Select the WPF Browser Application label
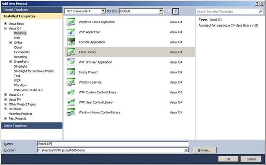 (x=95, y=62)
